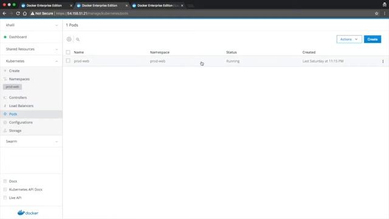Open Namespaces in the sidebar

pyautogui.click(x=19, y=79)
